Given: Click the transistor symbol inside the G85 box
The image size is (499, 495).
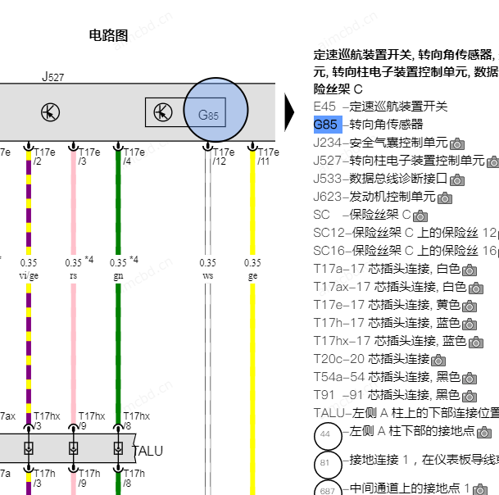Looking at the screenshot, I should click(163, 112).
